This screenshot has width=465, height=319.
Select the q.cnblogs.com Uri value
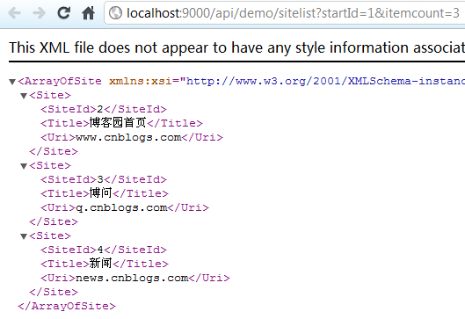point(121,207)
